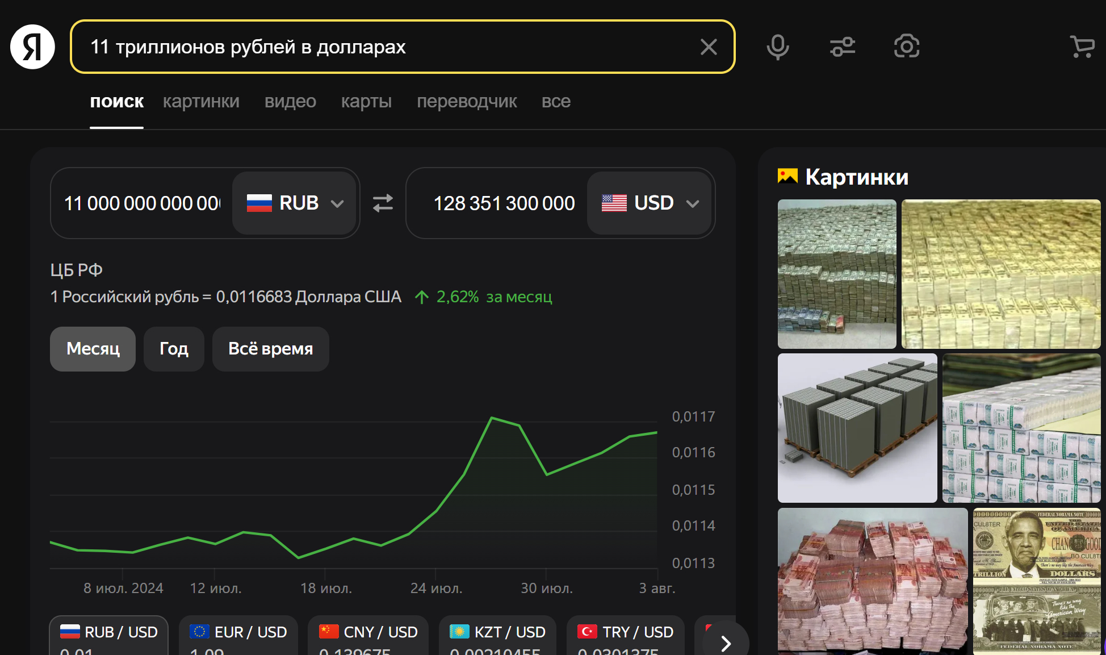Click the Yandex logo icon
Viewport: 1106px width, 655px height.
tap(32, 47)
